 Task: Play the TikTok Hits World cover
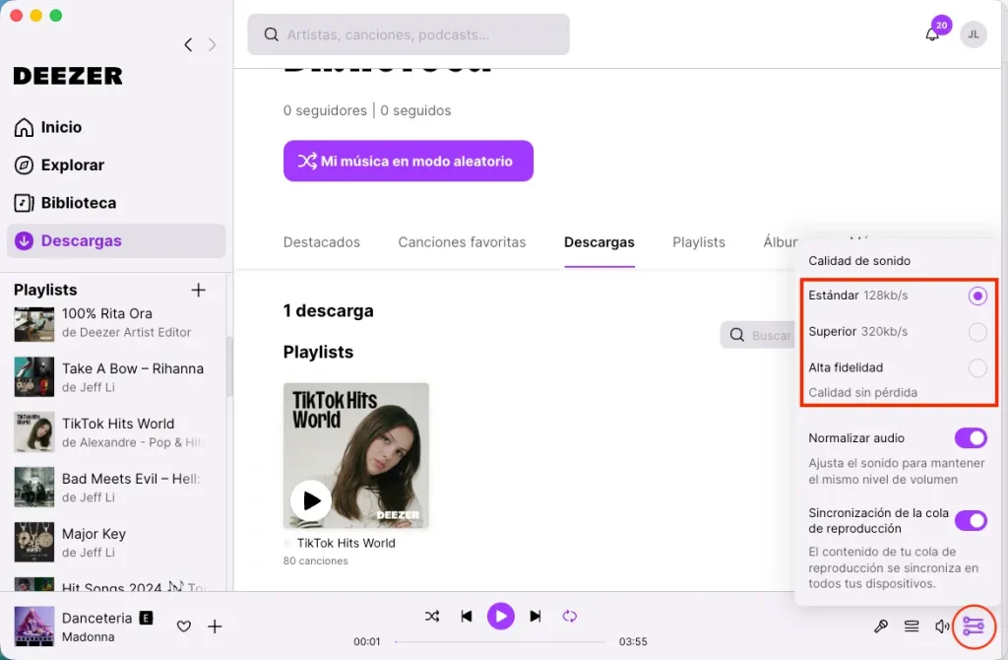click(x=311, y=500)
